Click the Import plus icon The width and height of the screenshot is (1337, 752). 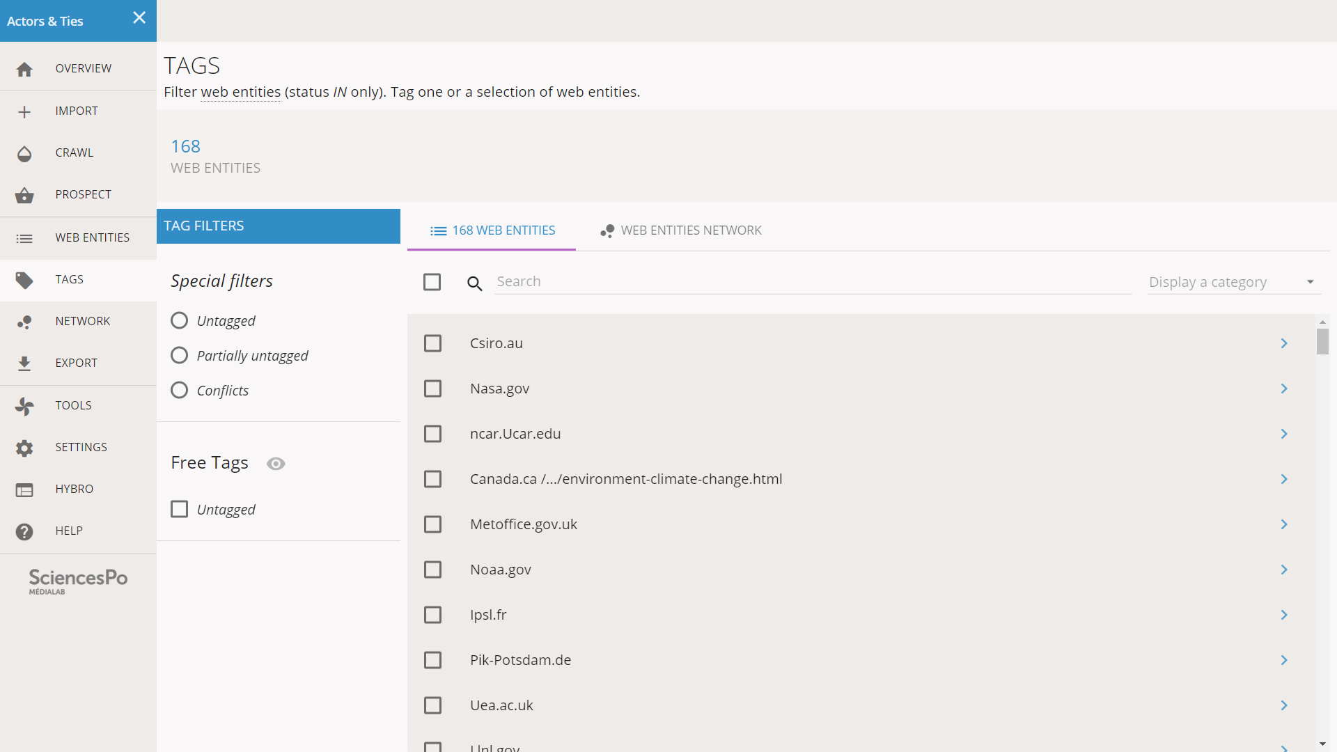coord(24,111)
